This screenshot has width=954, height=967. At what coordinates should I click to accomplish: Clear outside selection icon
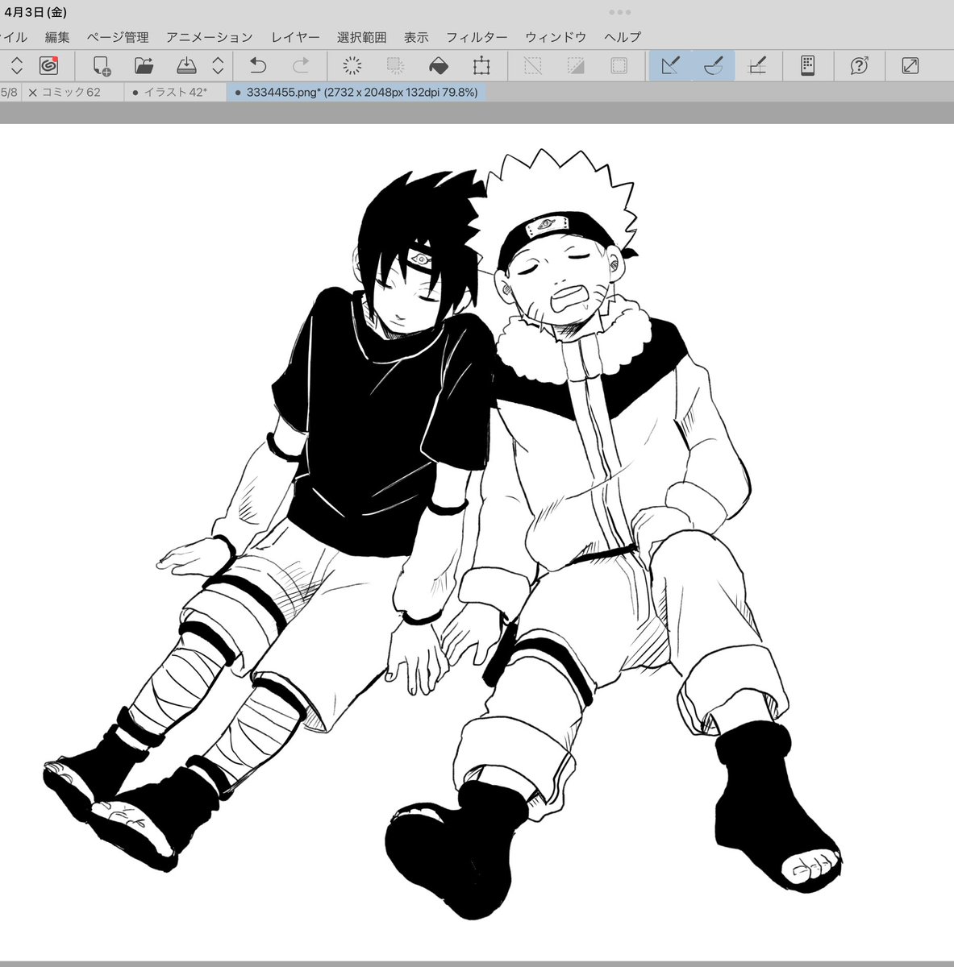(395, 65)
